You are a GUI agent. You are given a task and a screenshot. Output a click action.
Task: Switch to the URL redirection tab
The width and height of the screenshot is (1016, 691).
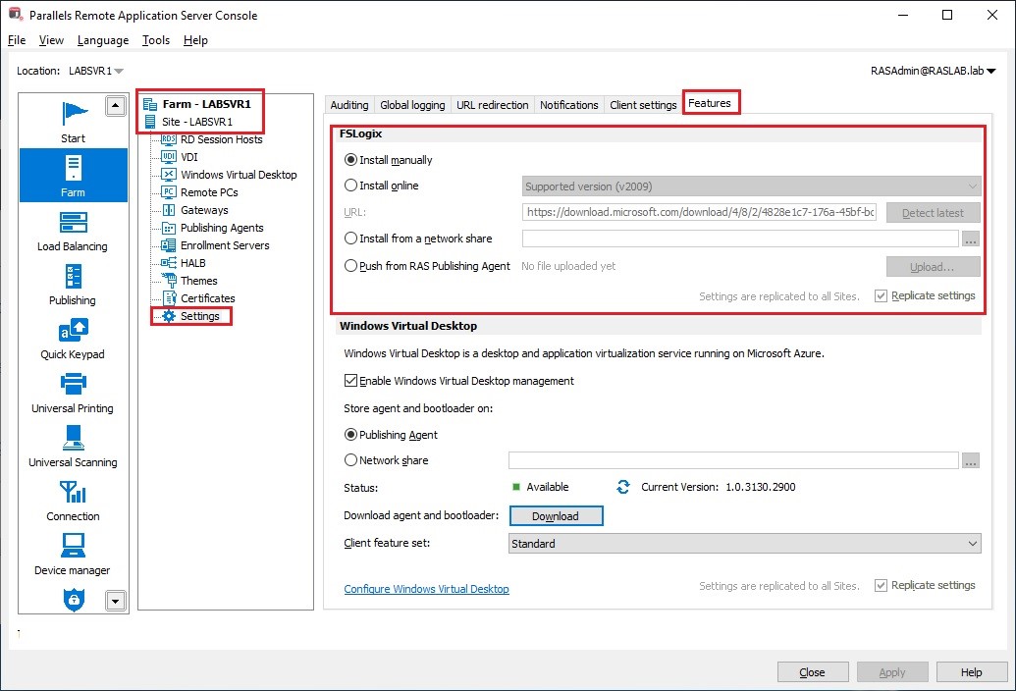(493, 105)
